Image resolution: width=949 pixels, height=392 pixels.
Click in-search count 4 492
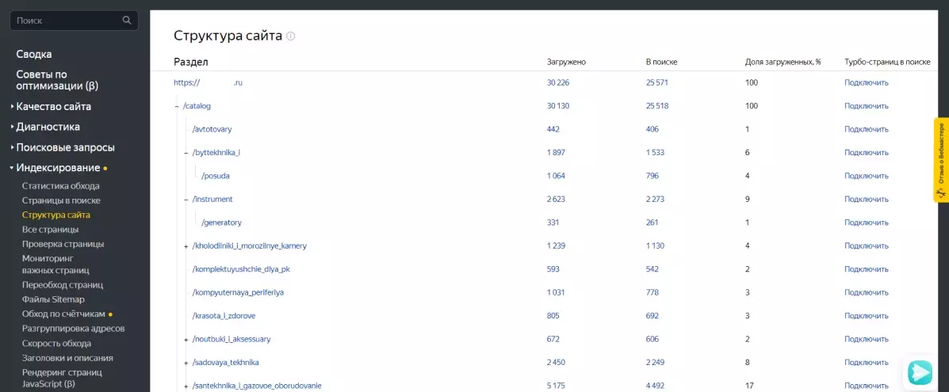coord(656,386)
